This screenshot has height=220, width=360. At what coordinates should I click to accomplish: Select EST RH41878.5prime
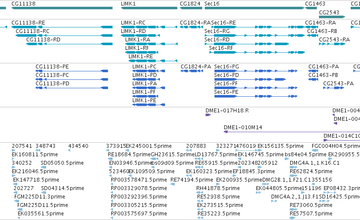point(218,189)
